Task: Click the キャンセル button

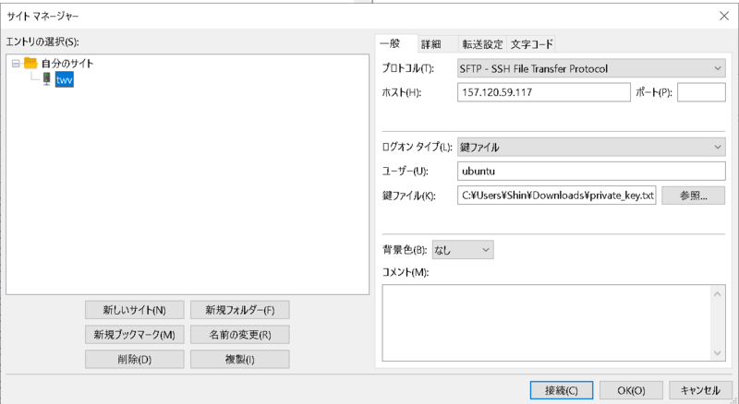Action: coord(700,390)
